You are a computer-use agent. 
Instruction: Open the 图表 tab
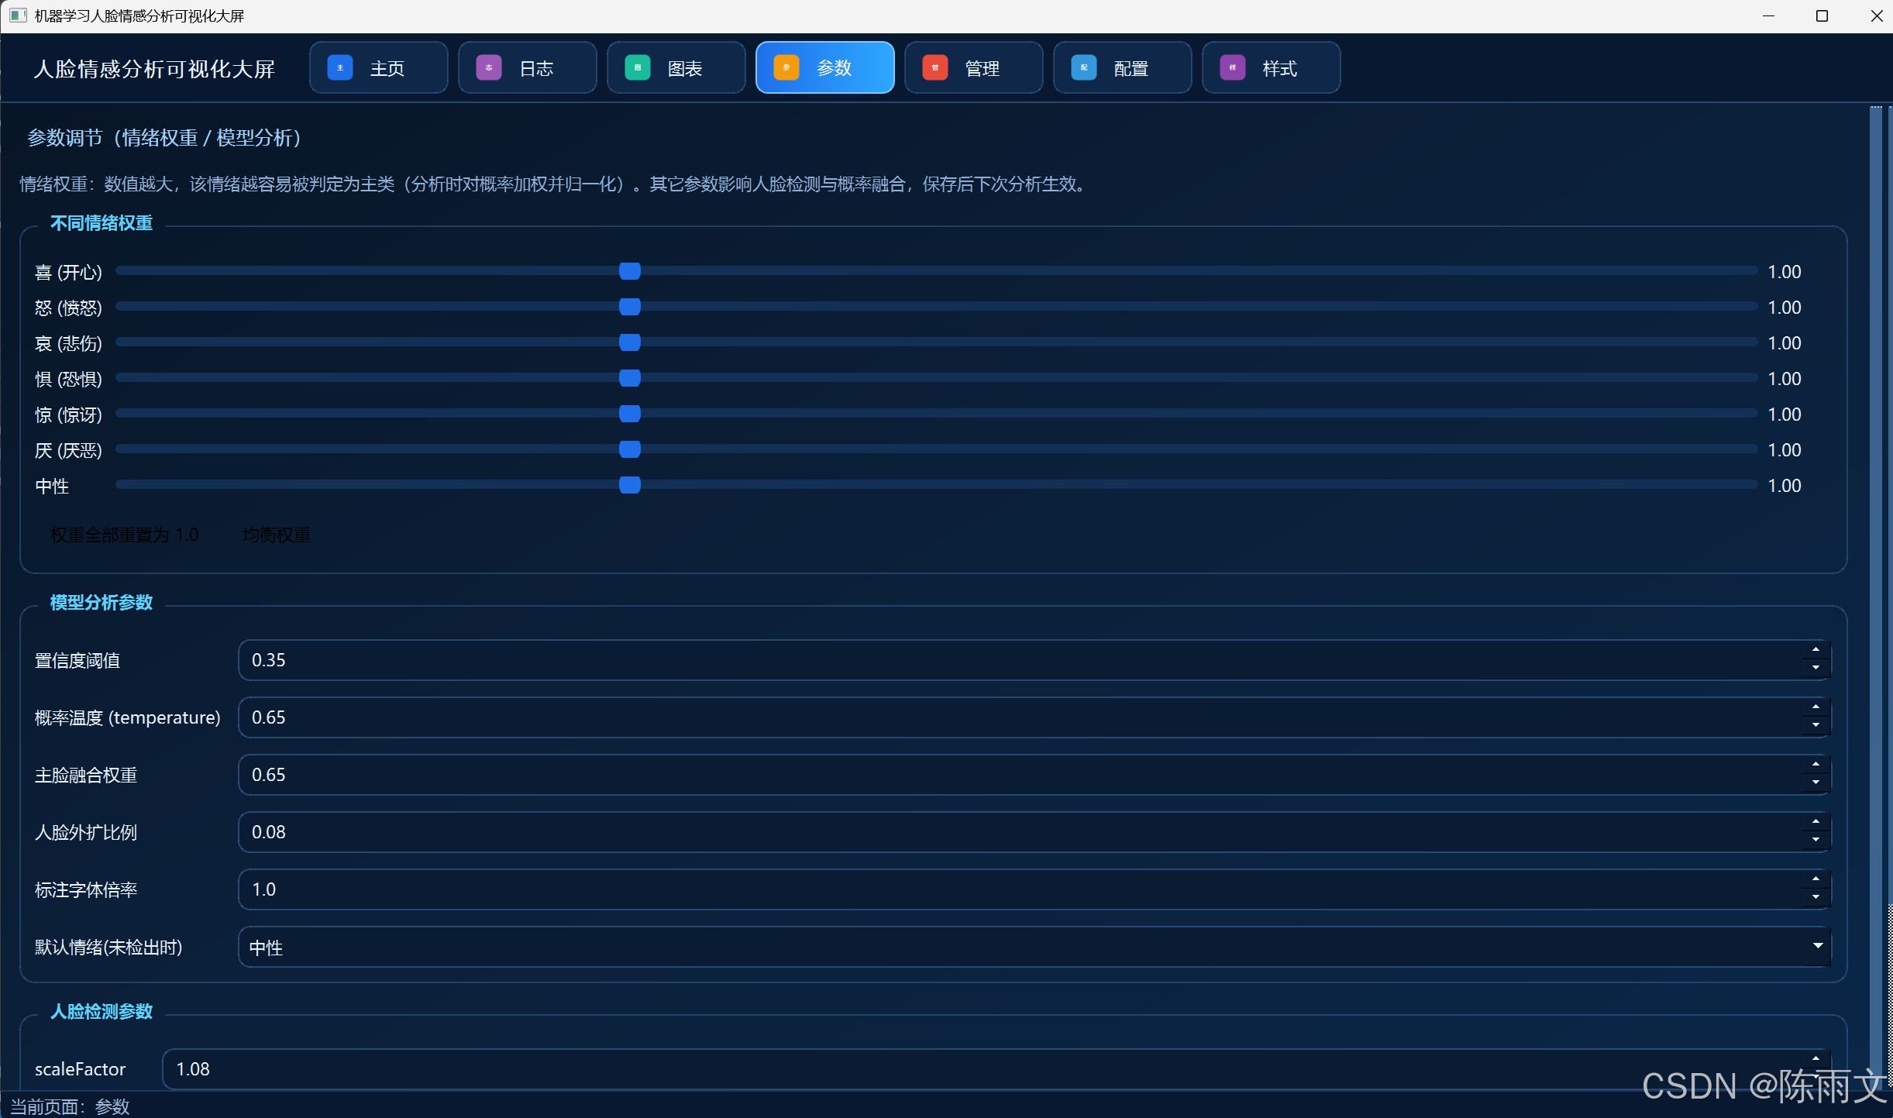(x=676, y=68)
